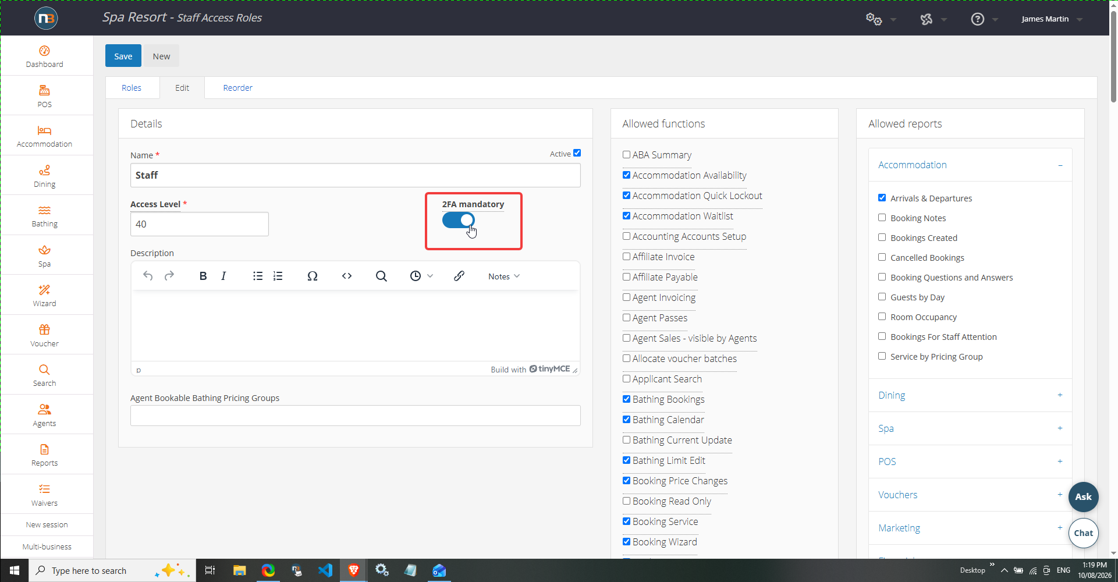
Task: Open Multi-business in the sidebar
Action: pyautogui.click(x=47, y=547)
